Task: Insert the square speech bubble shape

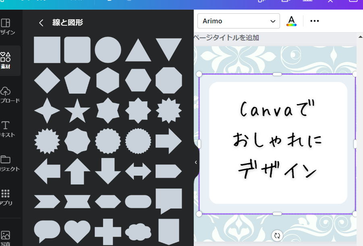Action: pyautogui.click(x=169, y=201)
